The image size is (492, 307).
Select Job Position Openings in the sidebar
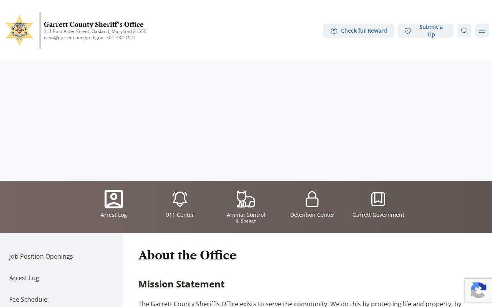coord(41,256)
